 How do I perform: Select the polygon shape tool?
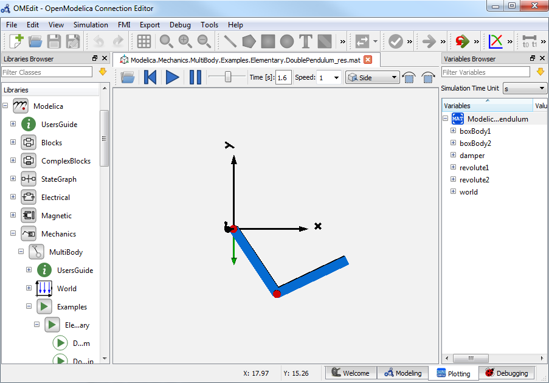[249, 41]
